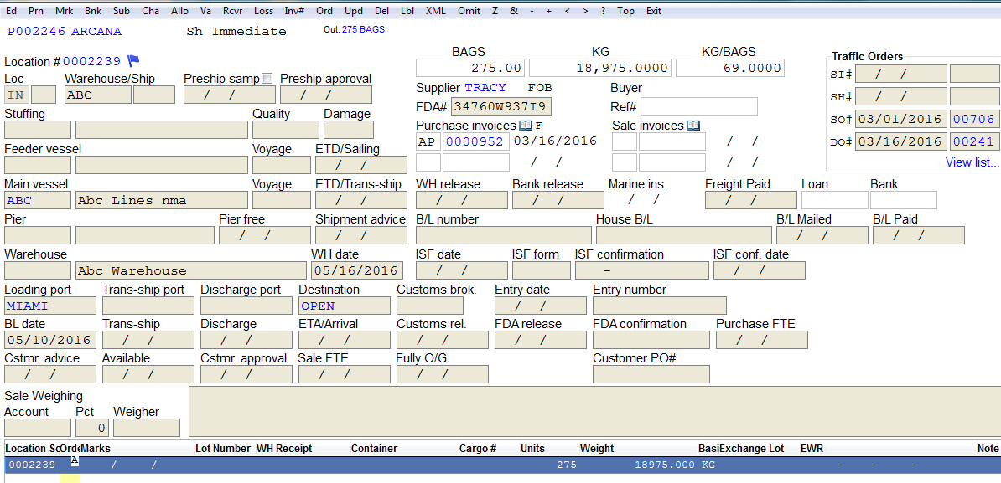This screenshot has width=1001, height=483.
Task: Click the blue flag icon beside Location #
Action: (x=132, y=60)
